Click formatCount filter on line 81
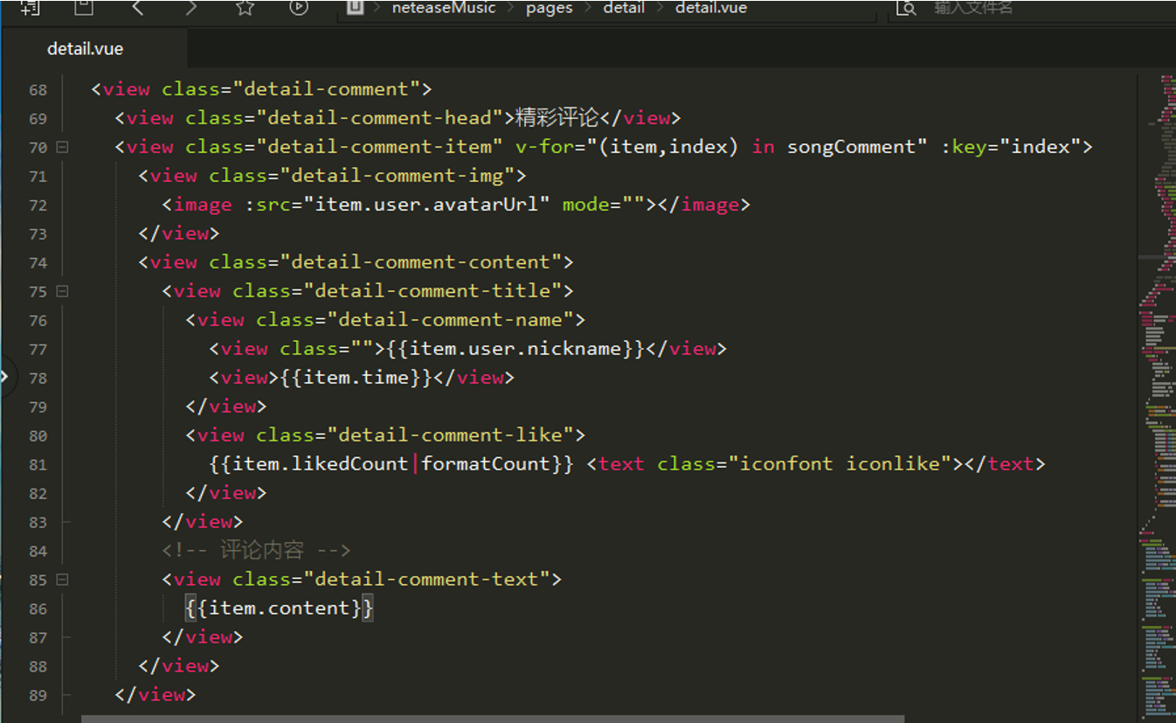This screenshot has height=723, width=1176. [485, 463]
